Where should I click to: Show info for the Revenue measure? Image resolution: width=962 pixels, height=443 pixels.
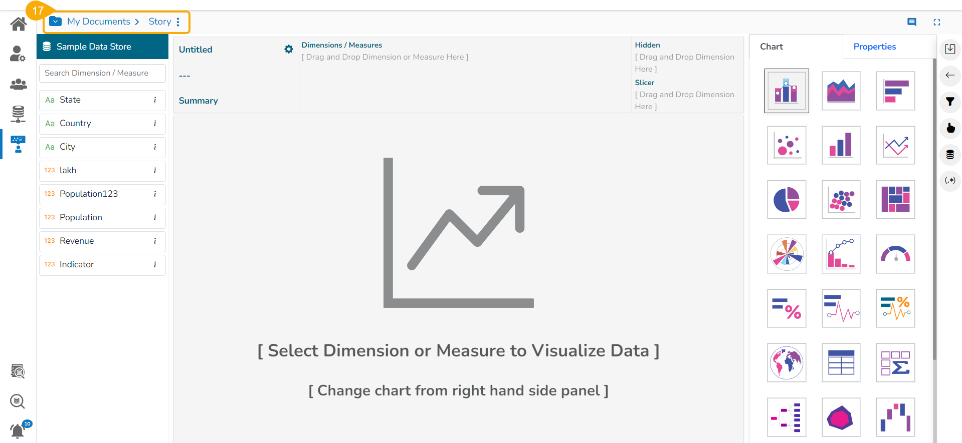pos(155,241)
